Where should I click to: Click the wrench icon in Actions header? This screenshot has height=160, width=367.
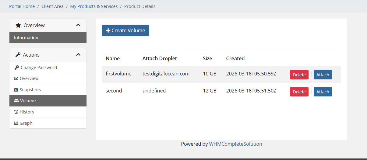click(18, 55)
